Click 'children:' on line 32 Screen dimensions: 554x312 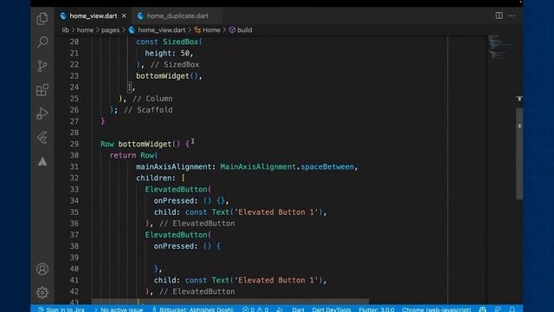click(156, 178)
